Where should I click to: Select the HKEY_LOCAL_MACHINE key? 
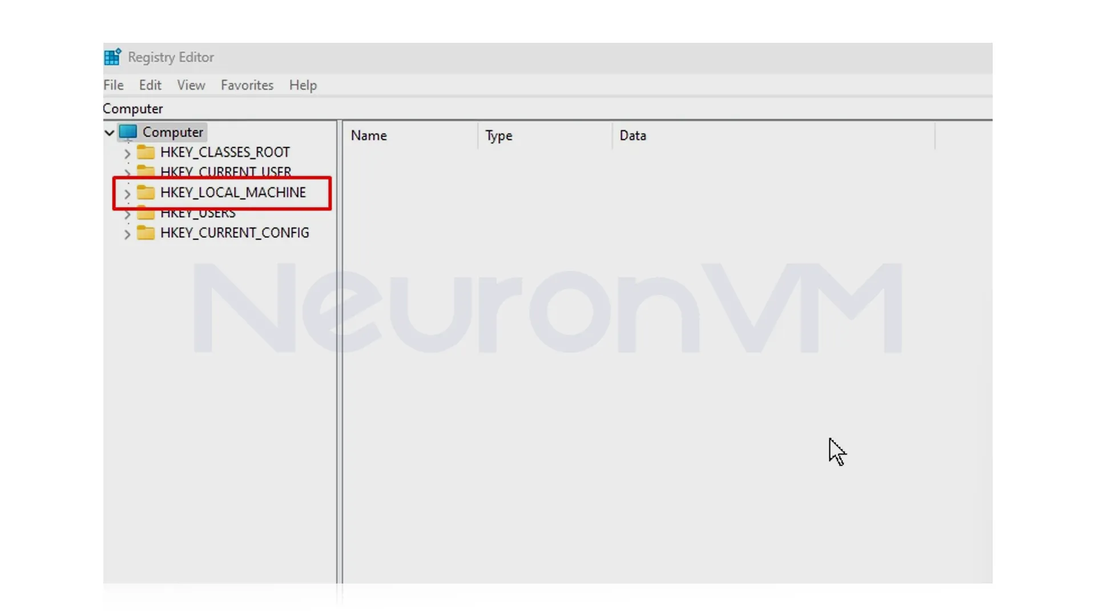[x=233, y=192]
